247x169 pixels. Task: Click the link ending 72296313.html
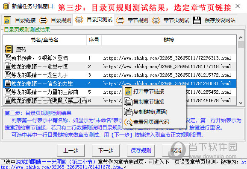[x=167, y=58]
